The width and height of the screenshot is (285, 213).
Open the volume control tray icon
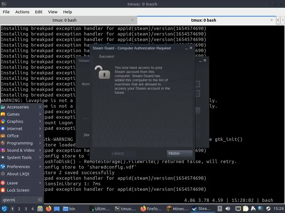point(228,209)
